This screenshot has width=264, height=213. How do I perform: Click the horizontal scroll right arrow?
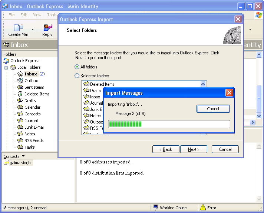[253, 122]
